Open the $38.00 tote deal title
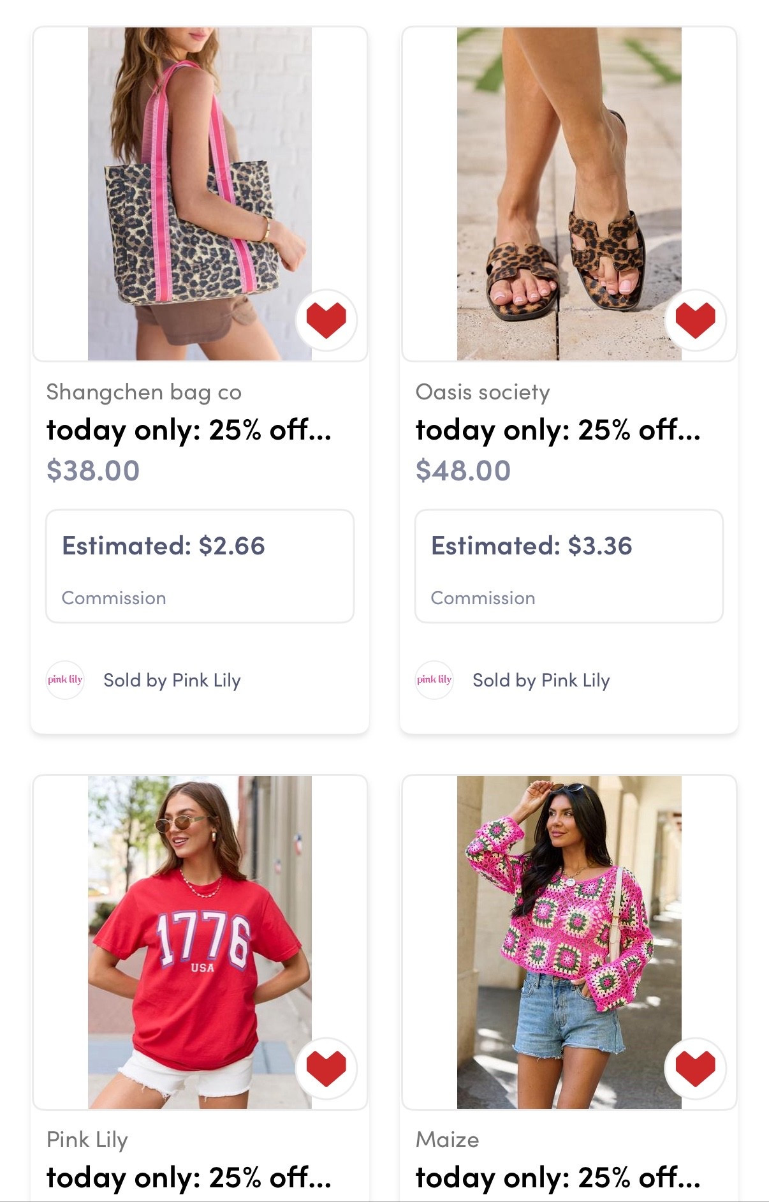 (189, 430)
